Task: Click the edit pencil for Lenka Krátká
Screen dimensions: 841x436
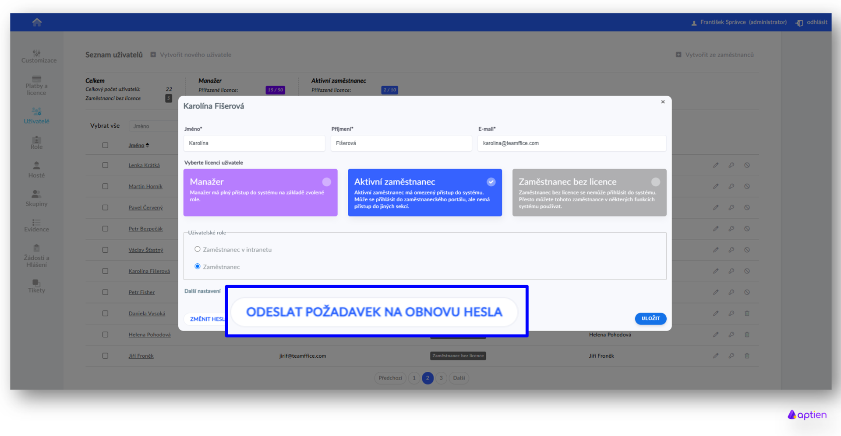Action: [x=716, y=165]
